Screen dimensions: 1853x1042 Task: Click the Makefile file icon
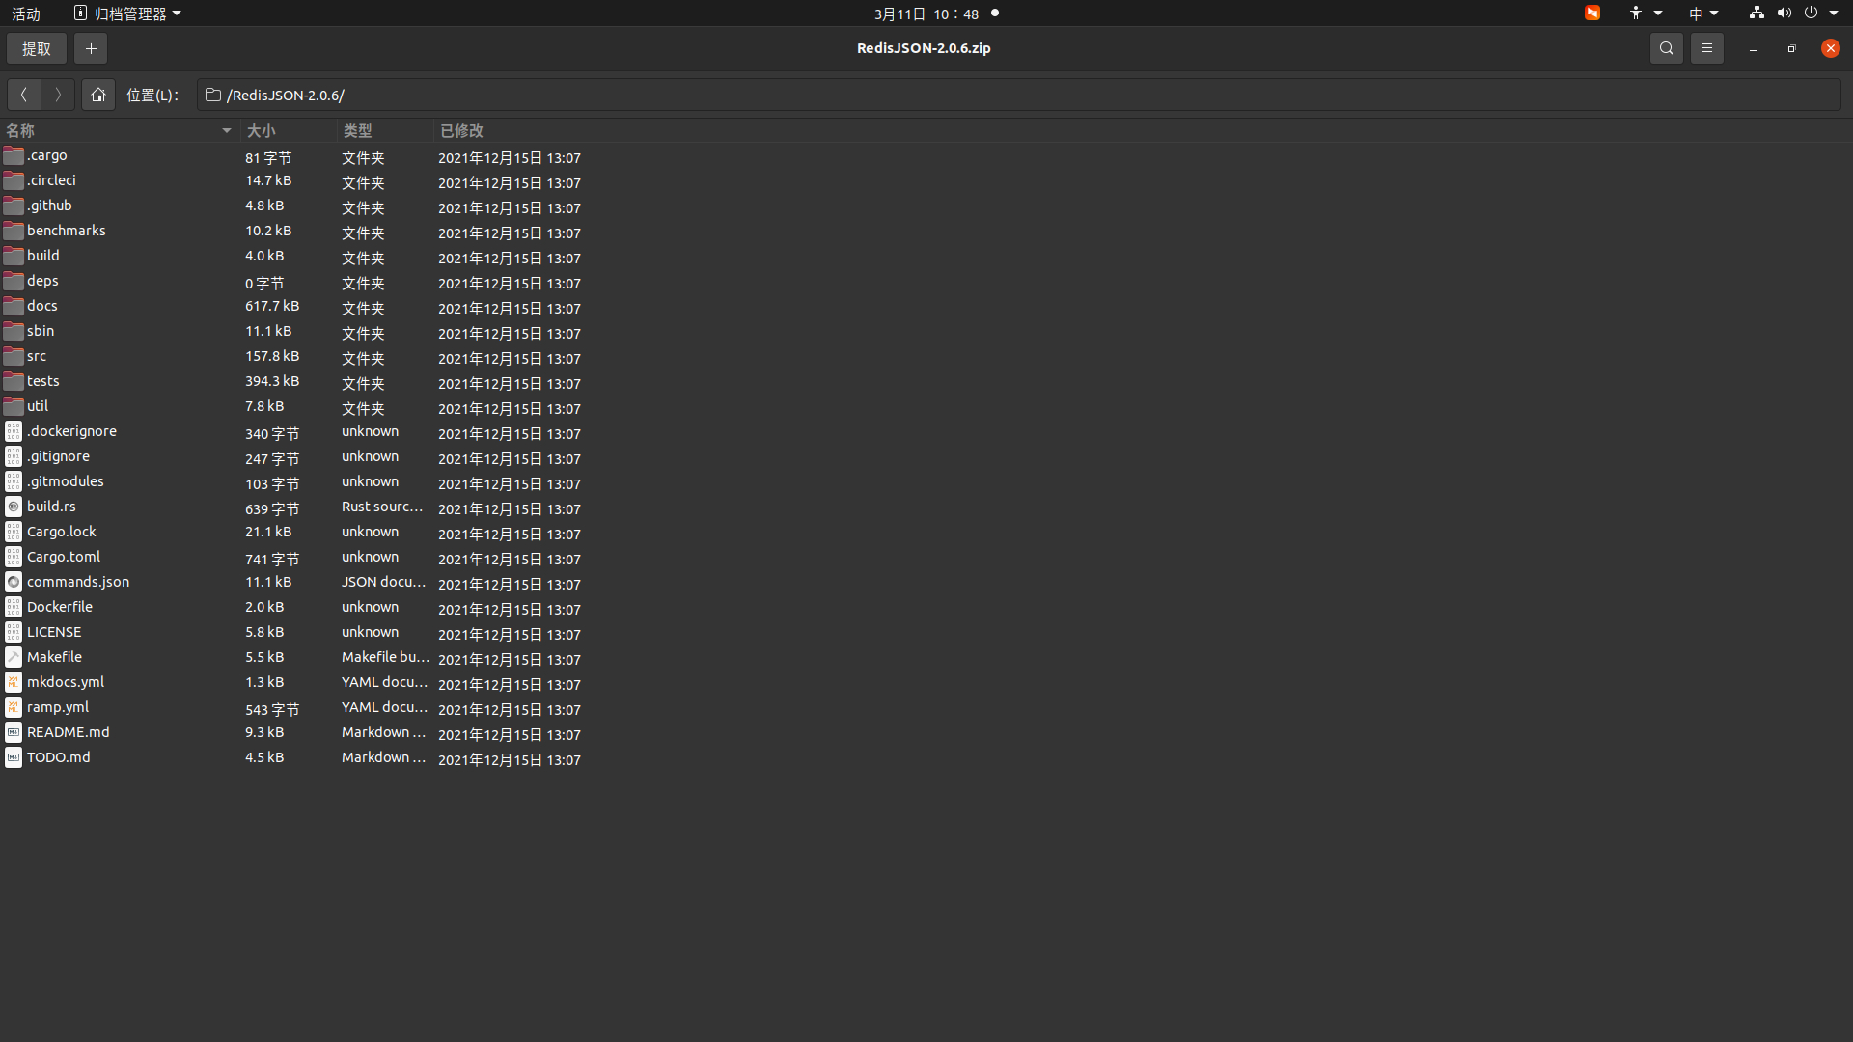(x=14, y=657)
